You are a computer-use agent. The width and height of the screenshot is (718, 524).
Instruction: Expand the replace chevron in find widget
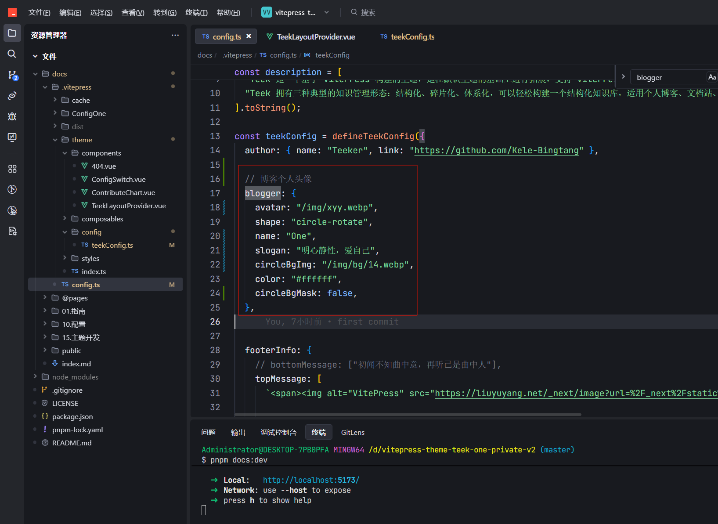point(623,76)
